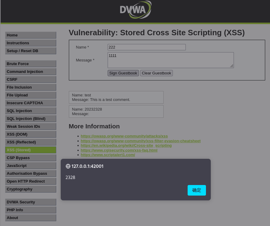The width and height of the screenshot is (270, 226).
Task: Open scriptalert1.com link
Action: coord(108,155)
